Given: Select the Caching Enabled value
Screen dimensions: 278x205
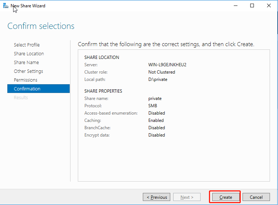Looking at the screenshot, I should 156,120.
